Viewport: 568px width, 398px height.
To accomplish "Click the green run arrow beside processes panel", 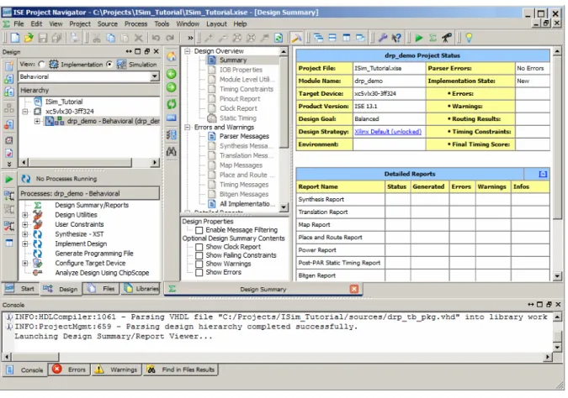I will pyautogui.click(x=9, y=180).
